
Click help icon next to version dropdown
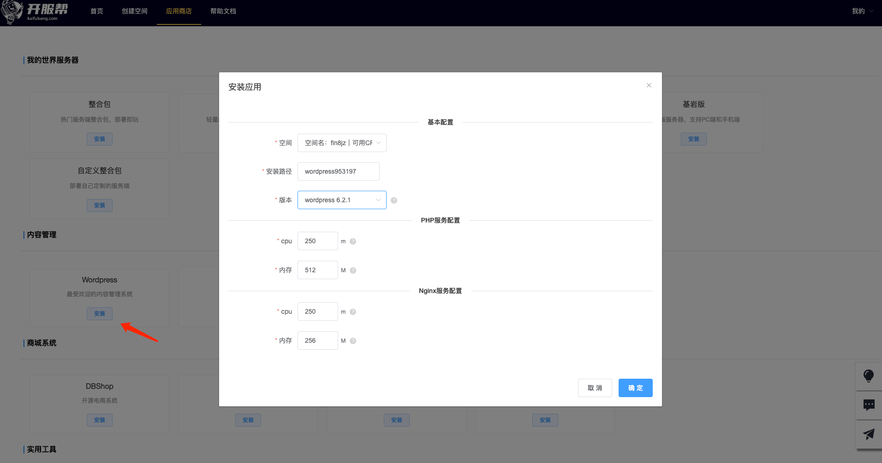[394, 200]
